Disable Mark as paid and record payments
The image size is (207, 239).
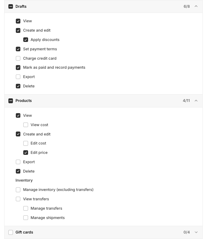(x=18, y=68)
